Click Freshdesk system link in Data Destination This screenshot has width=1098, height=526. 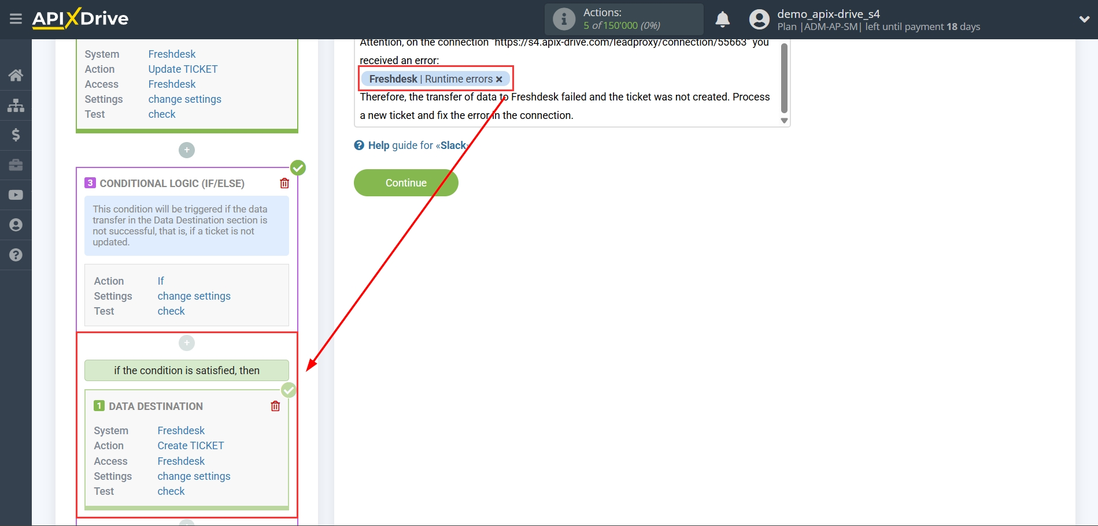(x=181, y=430)
